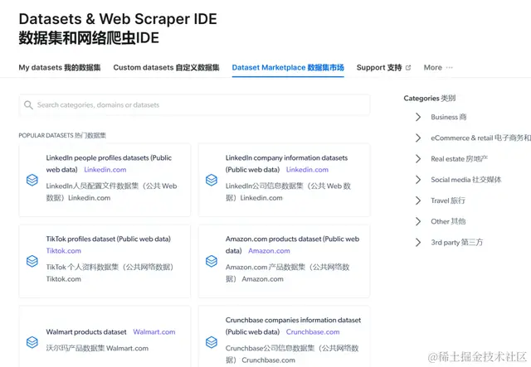Click the 'Categories' sidebar heading

[430, 99]
